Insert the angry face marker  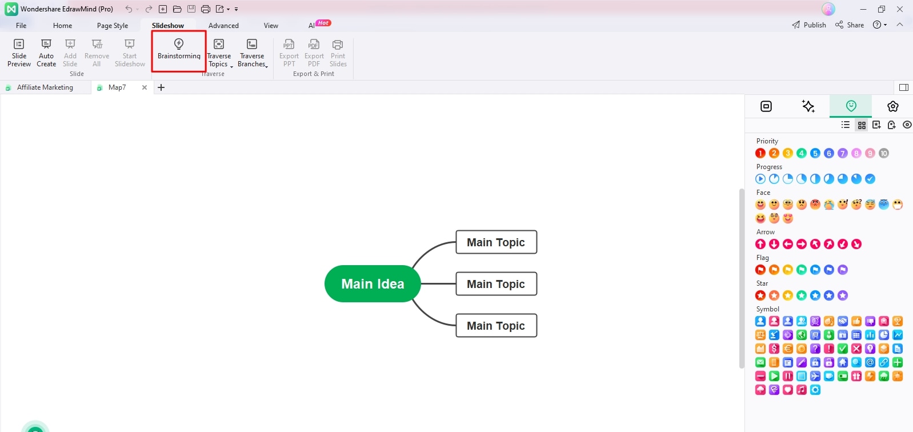pos(815,205)
